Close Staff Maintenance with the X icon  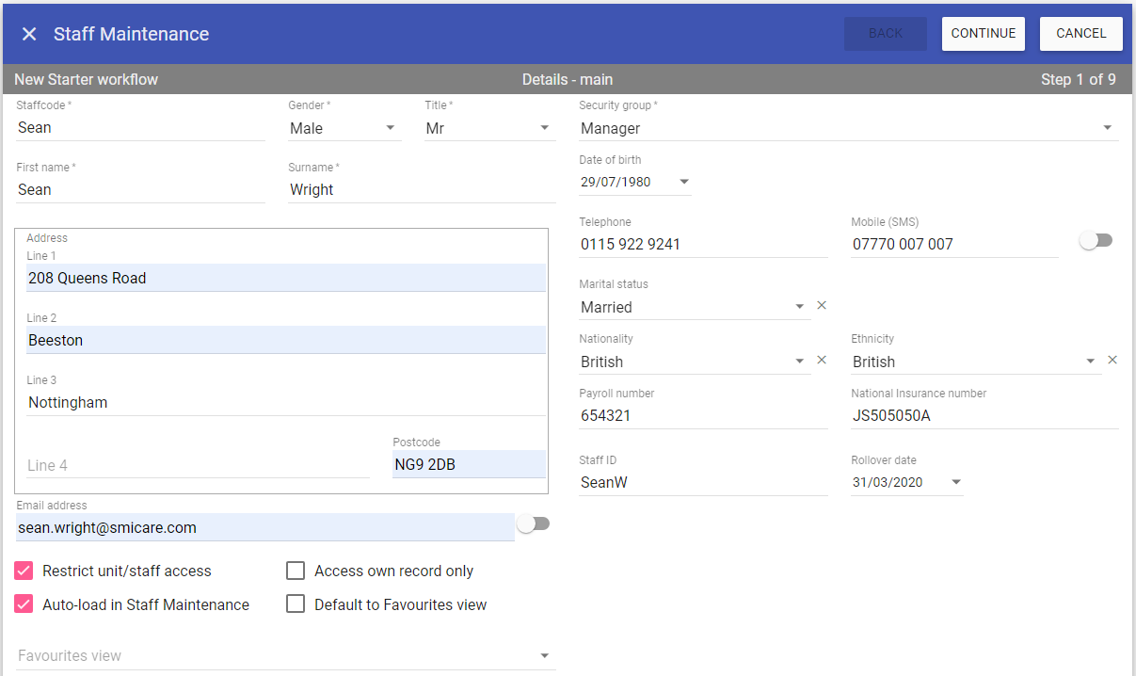[29, 34]
